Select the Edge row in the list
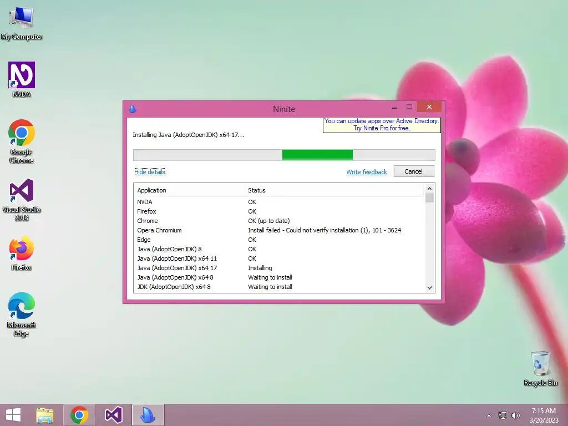This screenshot has width=568, height=426. tap(279, 240)
